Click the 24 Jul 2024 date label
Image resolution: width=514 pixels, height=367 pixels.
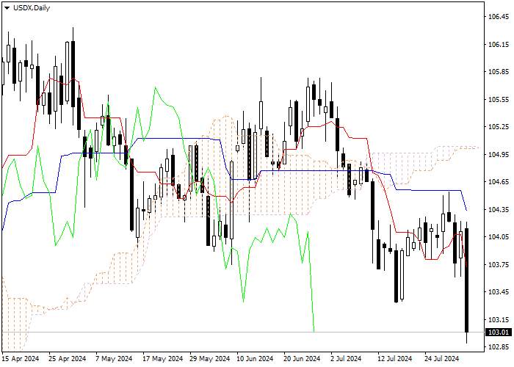click(x=442, y=359)
